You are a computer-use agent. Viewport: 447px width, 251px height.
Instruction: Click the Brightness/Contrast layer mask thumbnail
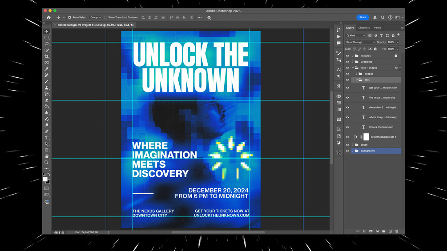click(x=366, y=137)
